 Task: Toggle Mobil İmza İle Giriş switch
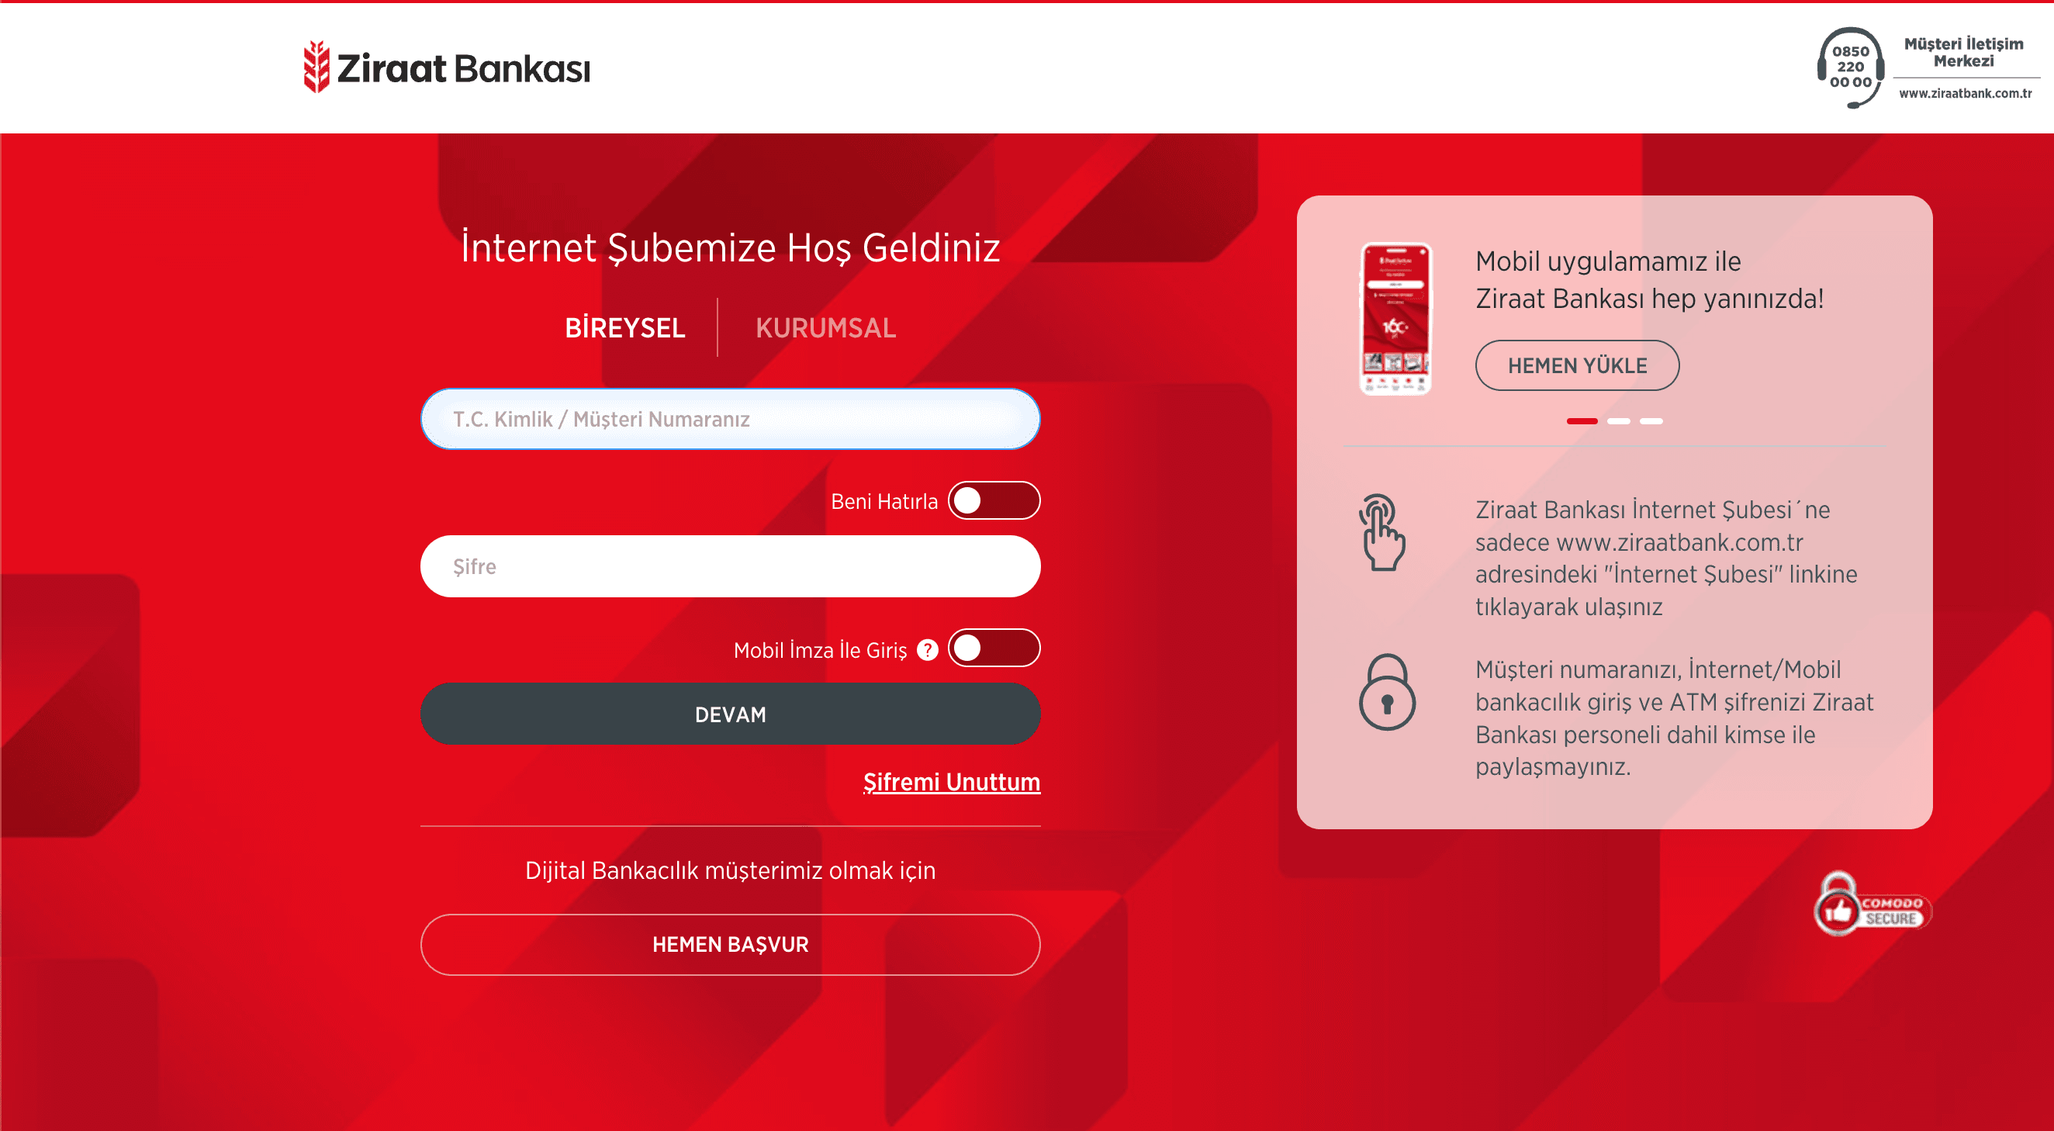pyautogui.click(x=994, y=649)
